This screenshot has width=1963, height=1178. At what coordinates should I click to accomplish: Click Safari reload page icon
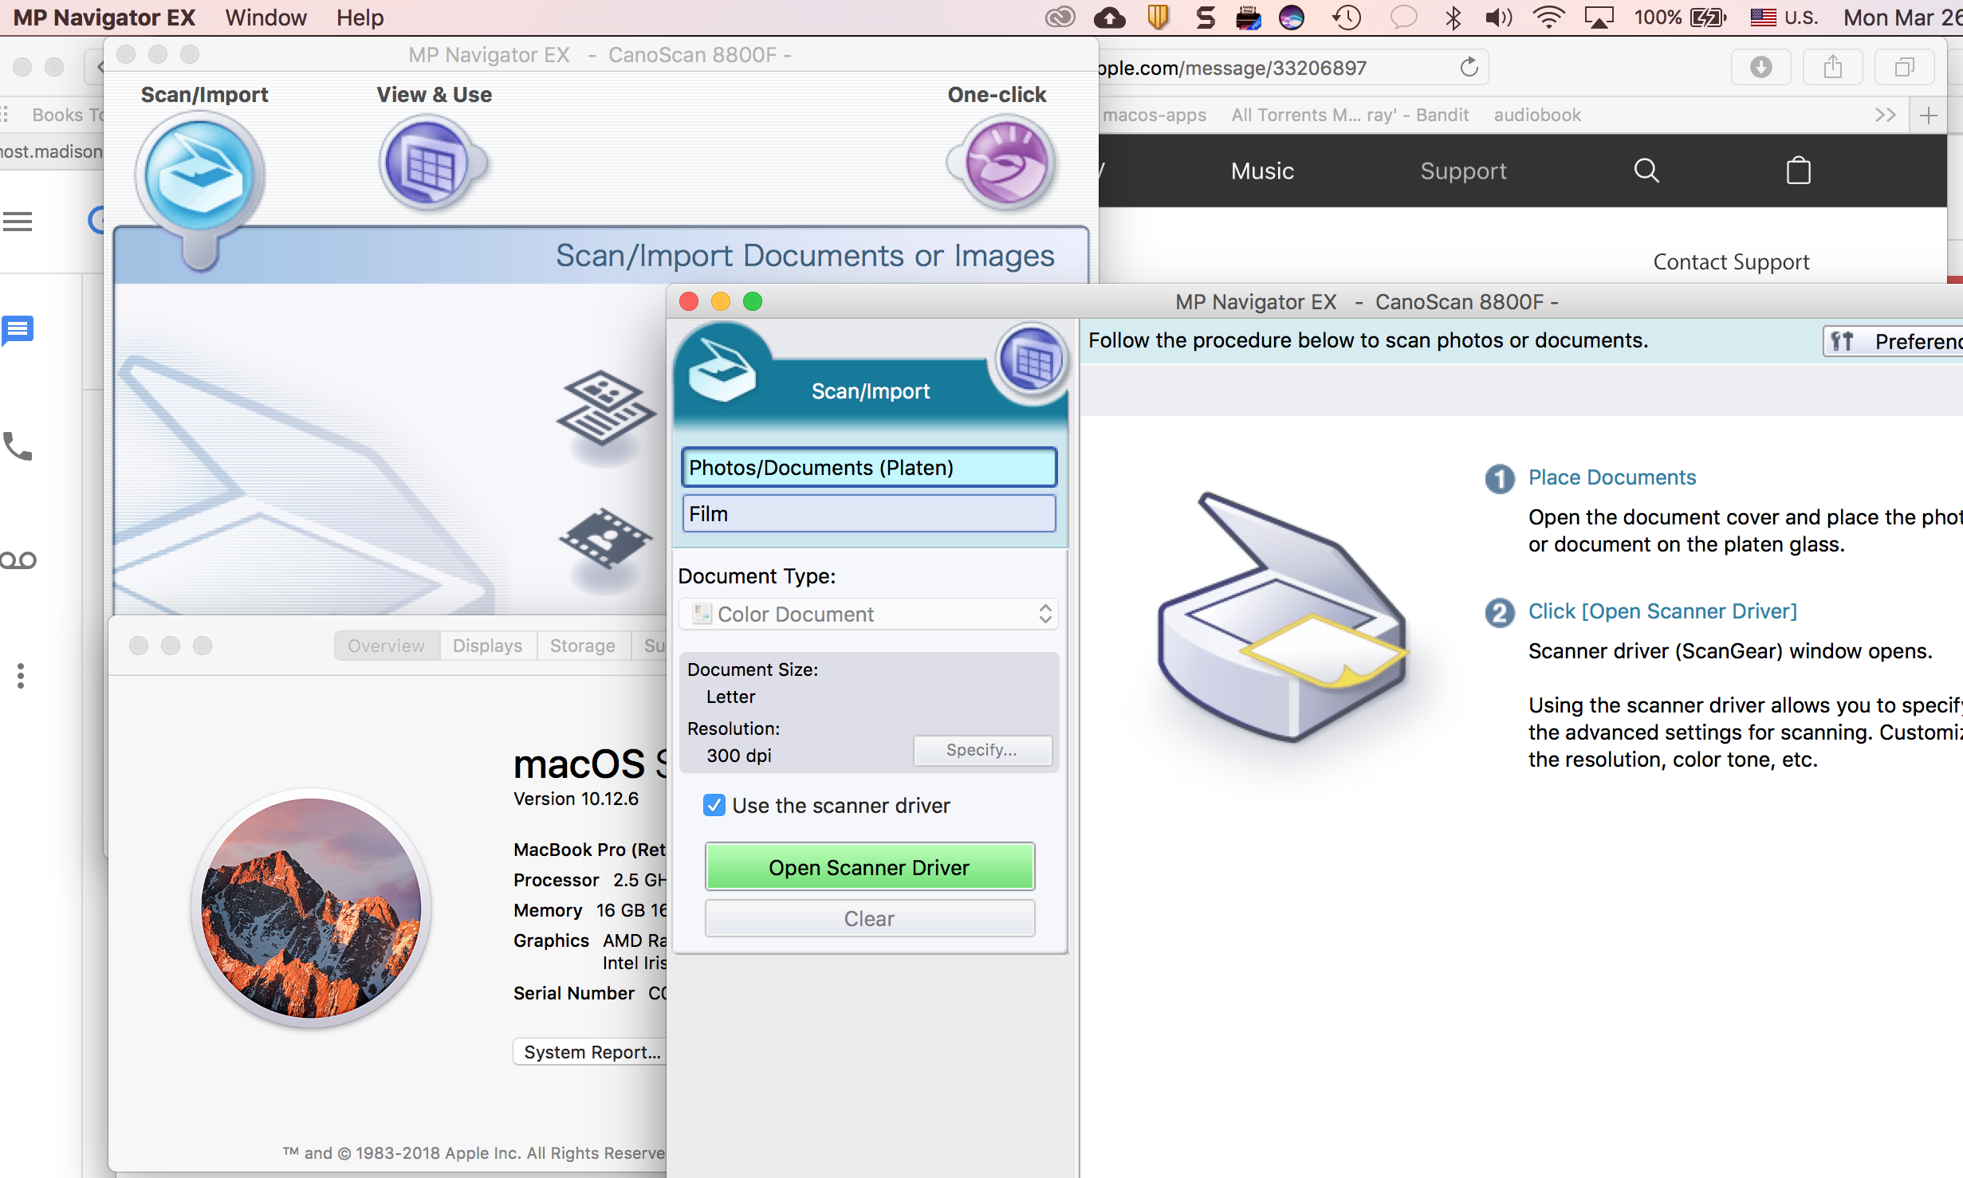click(1469, 68)
